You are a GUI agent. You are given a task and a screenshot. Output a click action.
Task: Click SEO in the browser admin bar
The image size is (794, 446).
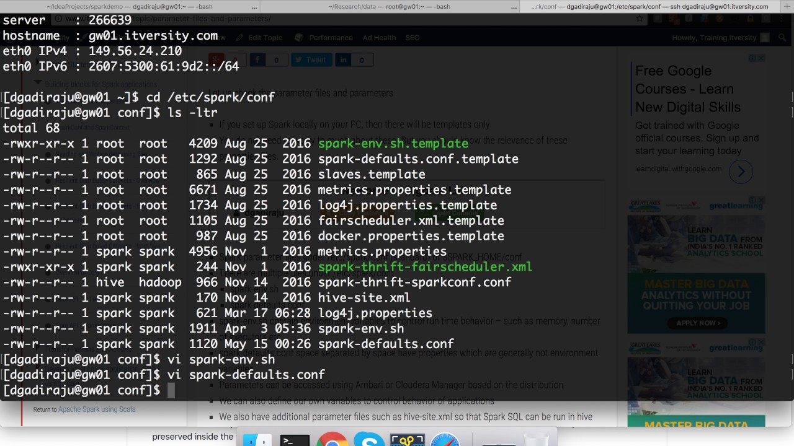point(412,38)
